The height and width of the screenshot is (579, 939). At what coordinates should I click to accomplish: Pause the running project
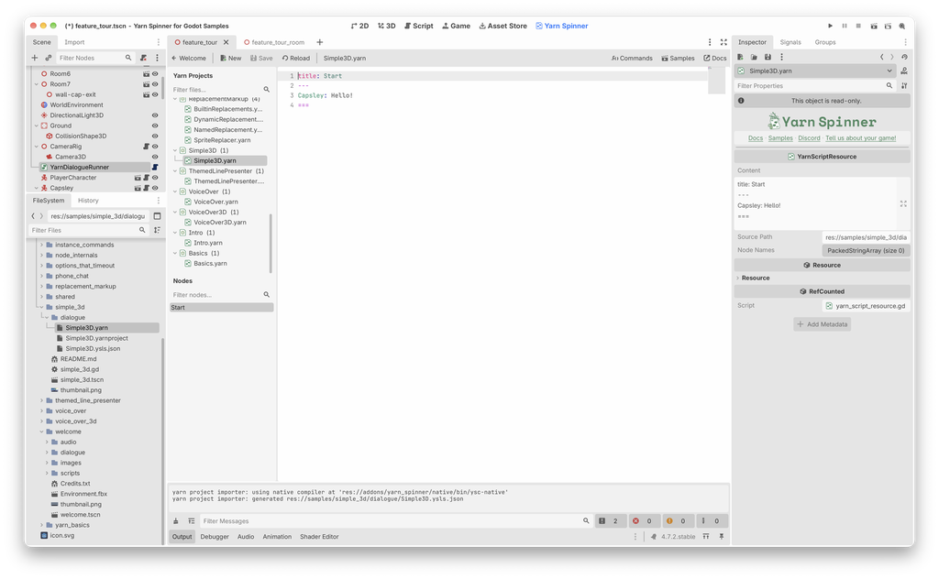click(845, 26)
